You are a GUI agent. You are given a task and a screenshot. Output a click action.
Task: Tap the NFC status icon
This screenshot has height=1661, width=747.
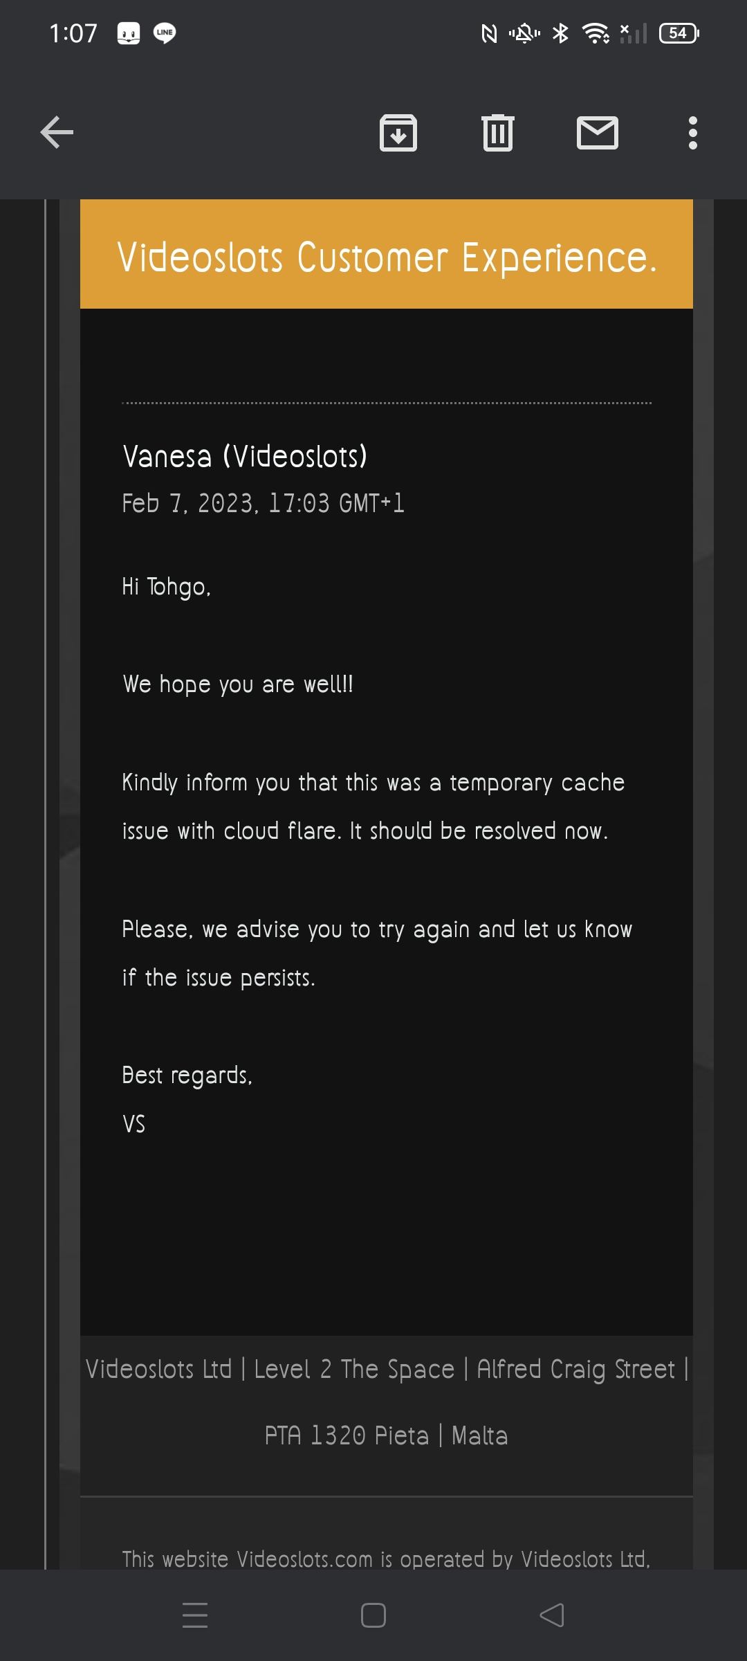coord(489,33)
